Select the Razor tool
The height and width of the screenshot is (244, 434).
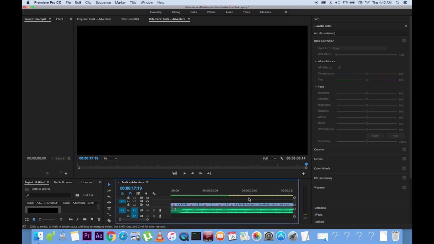(x=109, y=220)
